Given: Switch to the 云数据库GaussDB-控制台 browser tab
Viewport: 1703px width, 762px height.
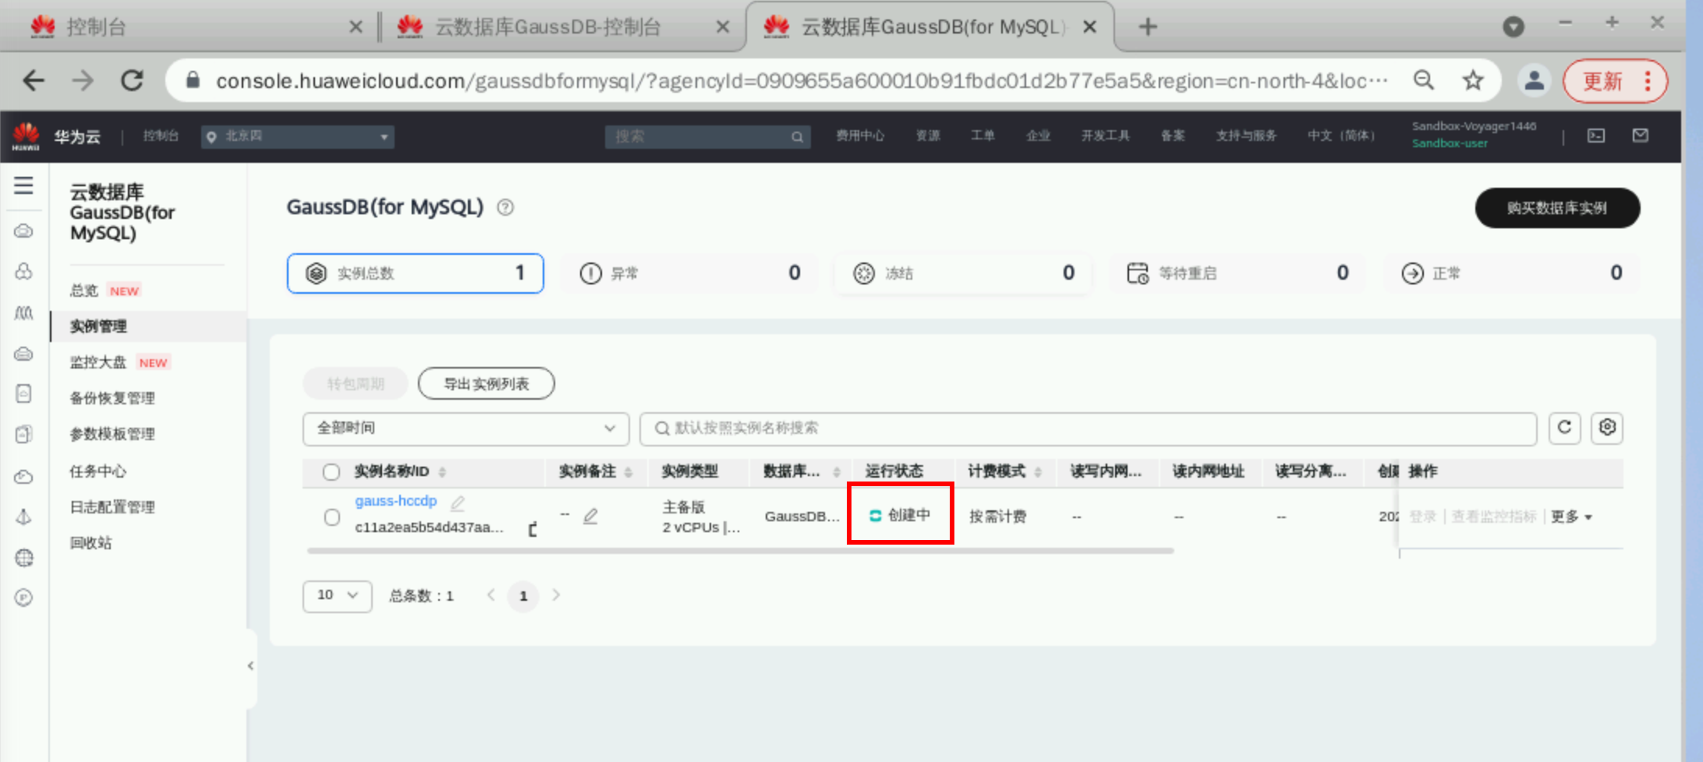Looking at the screenshot, I should 561,27.
